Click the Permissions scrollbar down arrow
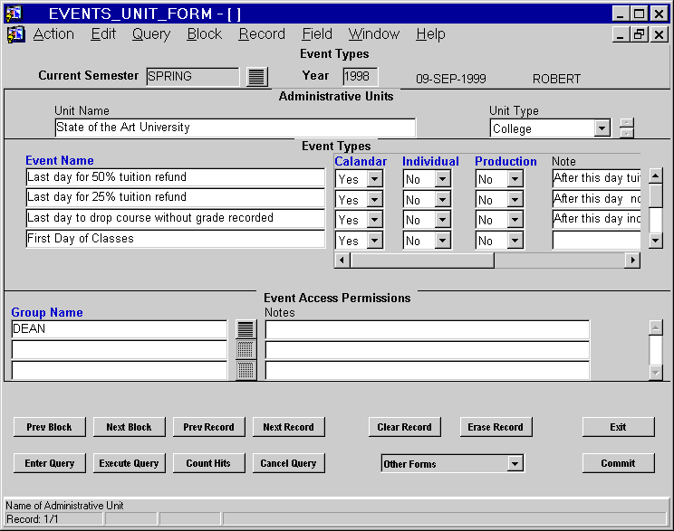This screenshot has height=531, width=674. click(x=656, y=372)
